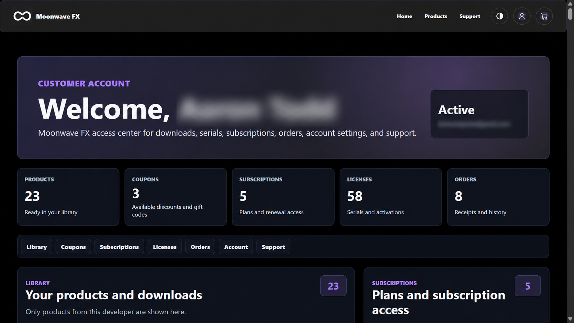Open the shopping cart icon
This screenshot has height=323, width=574.
tap(544, 16)
